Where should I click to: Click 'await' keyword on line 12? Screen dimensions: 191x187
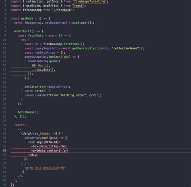pos(66,48)
